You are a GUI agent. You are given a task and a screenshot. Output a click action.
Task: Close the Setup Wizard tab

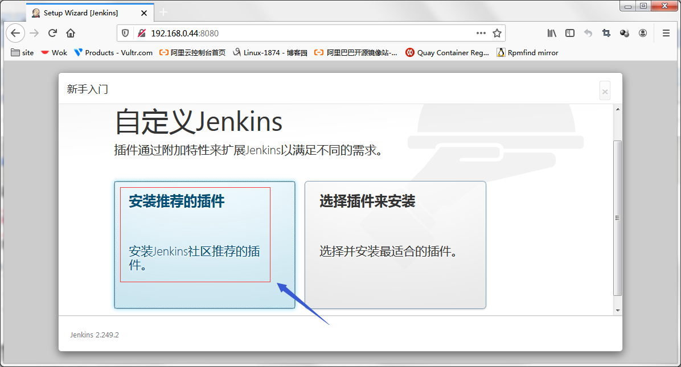(143, 13)
